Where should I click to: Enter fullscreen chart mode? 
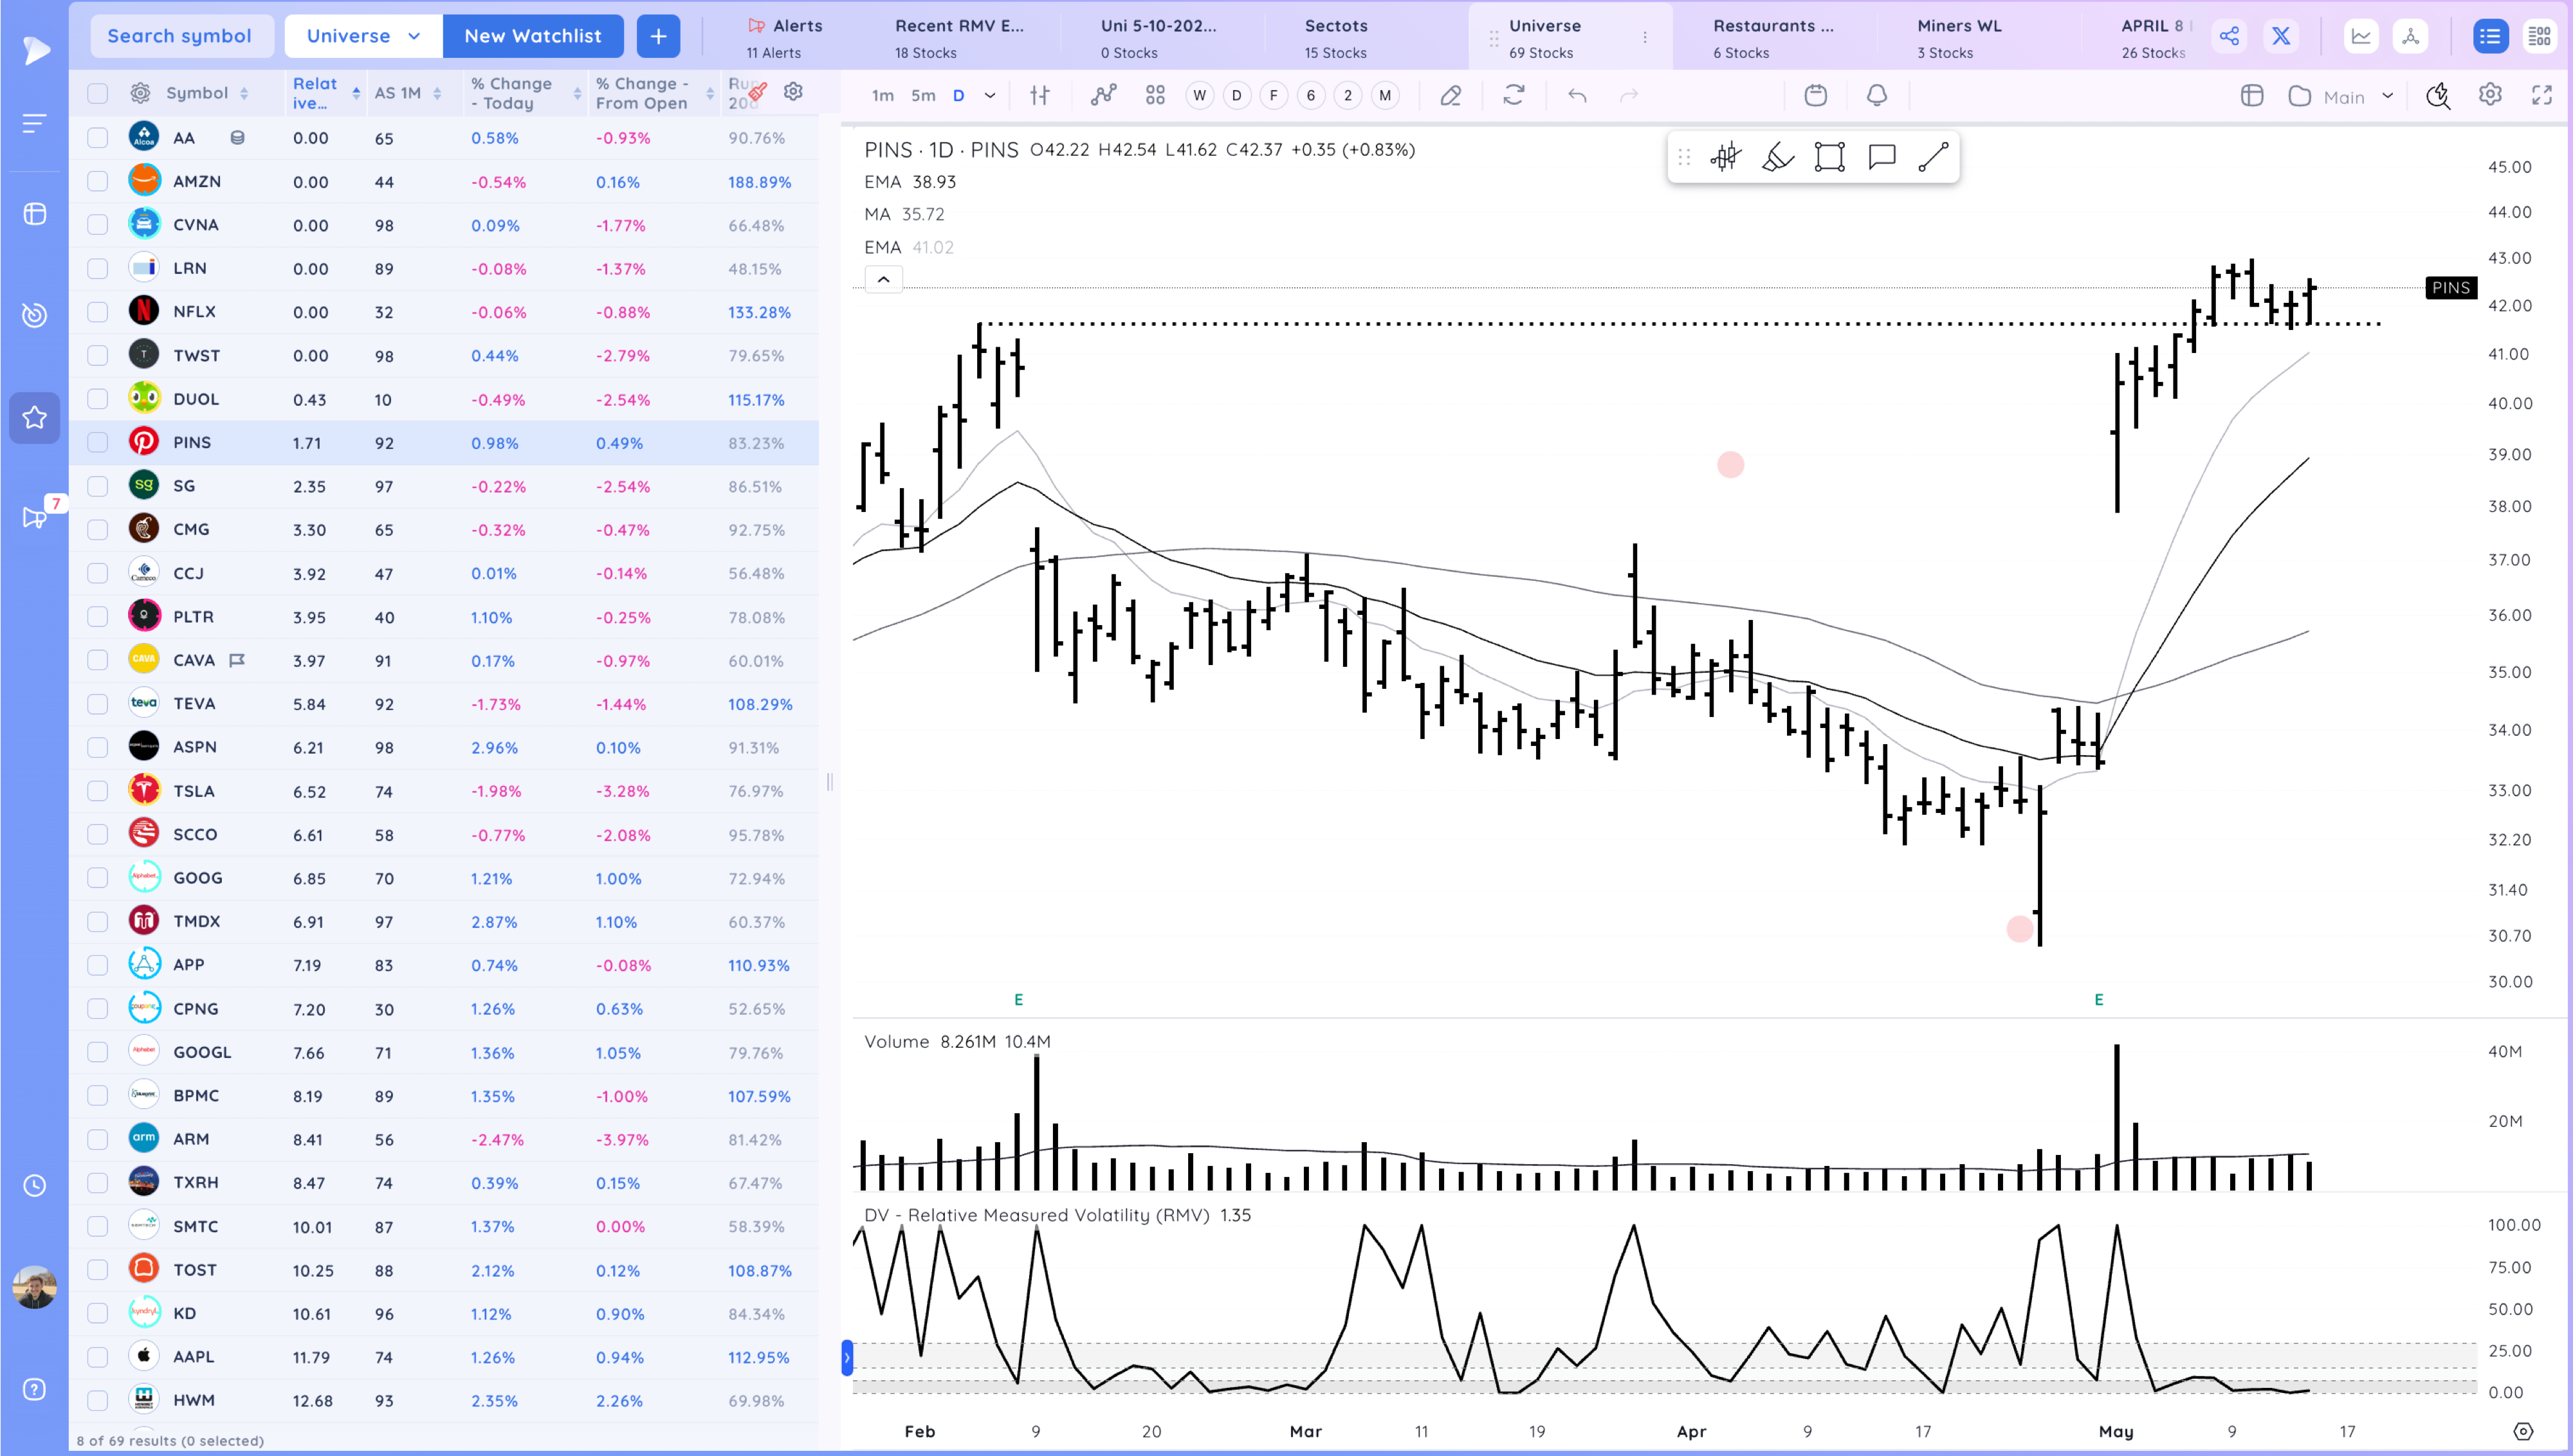pyautogui.click(x=2541, y=95)
